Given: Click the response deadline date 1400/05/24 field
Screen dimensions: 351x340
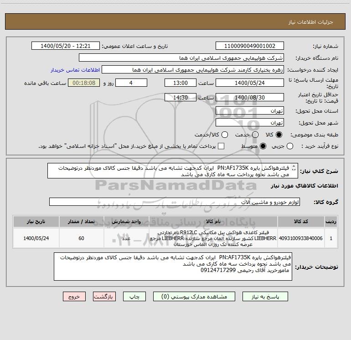Looking at the screenshot, I should pos(250,83).
